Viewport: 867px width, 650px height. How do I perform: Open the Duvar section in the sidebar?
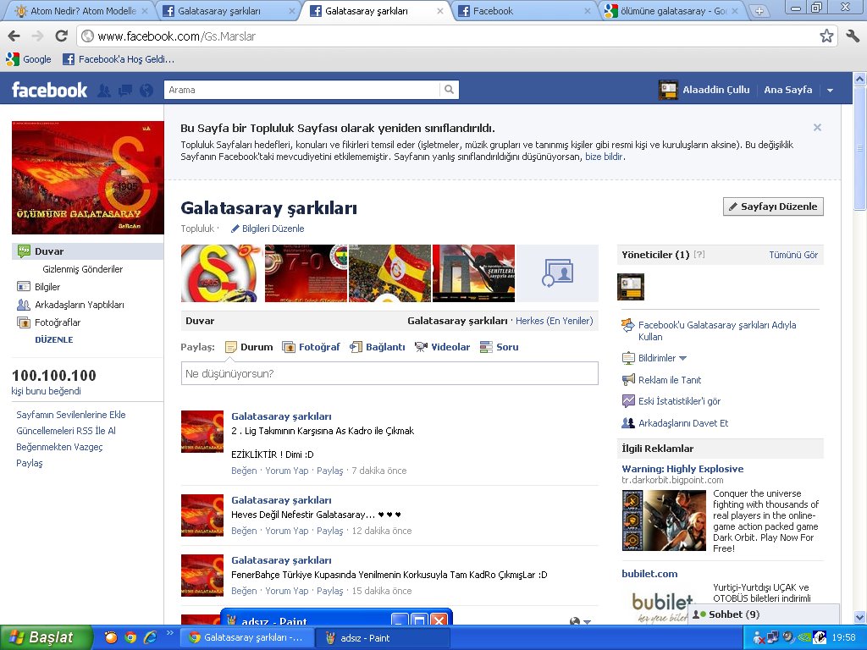coord(88,251)
